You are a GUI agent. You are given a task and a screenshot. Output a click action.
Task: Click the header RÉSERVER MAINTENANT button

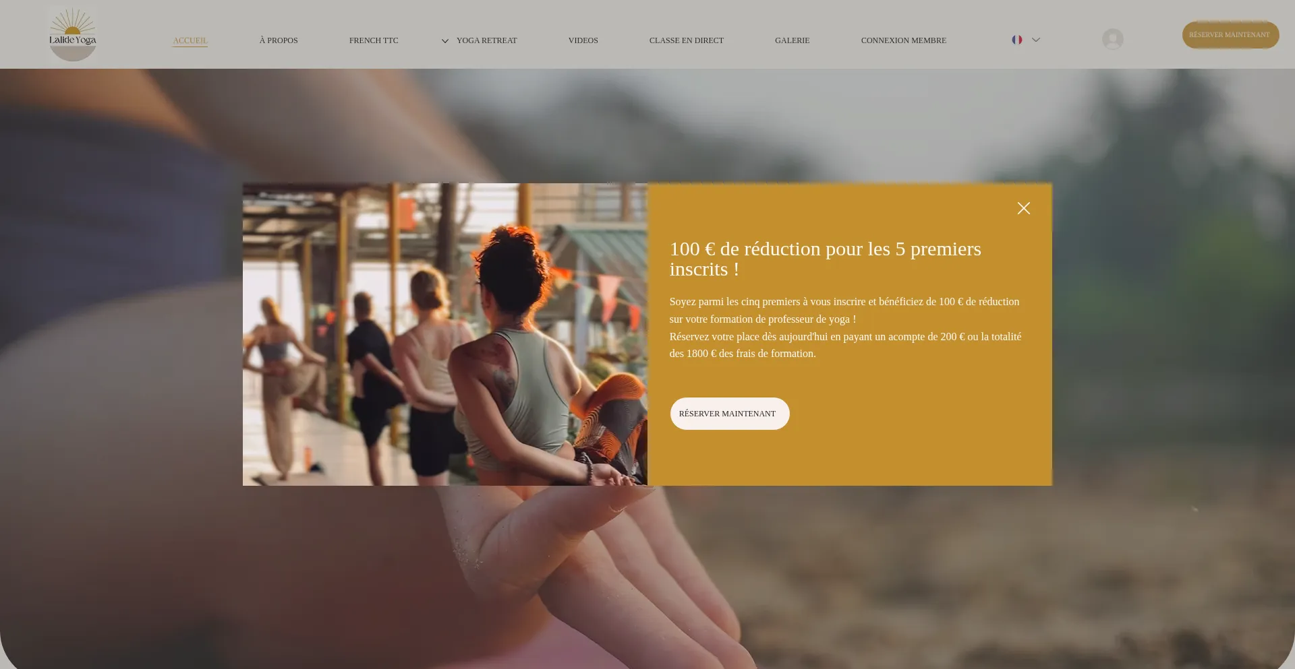tap(1230, 35)
